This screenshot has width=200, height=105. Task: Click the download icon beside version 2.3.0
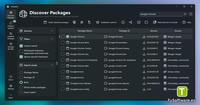[x=144, y=89]
